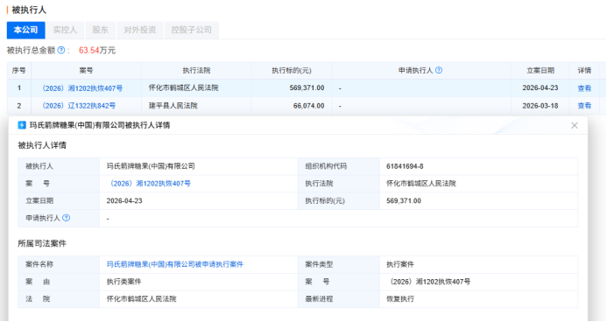Screen dimensions: 607x322
Task: Open 案号 link (2026)湘1202执恢407号 in 被执行人详情
Action: 150,184
